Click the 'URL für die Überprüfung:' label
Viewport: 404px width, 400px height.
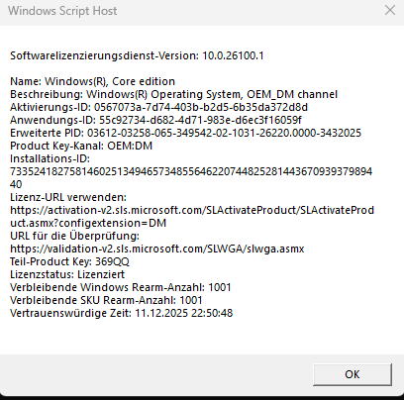74,236
